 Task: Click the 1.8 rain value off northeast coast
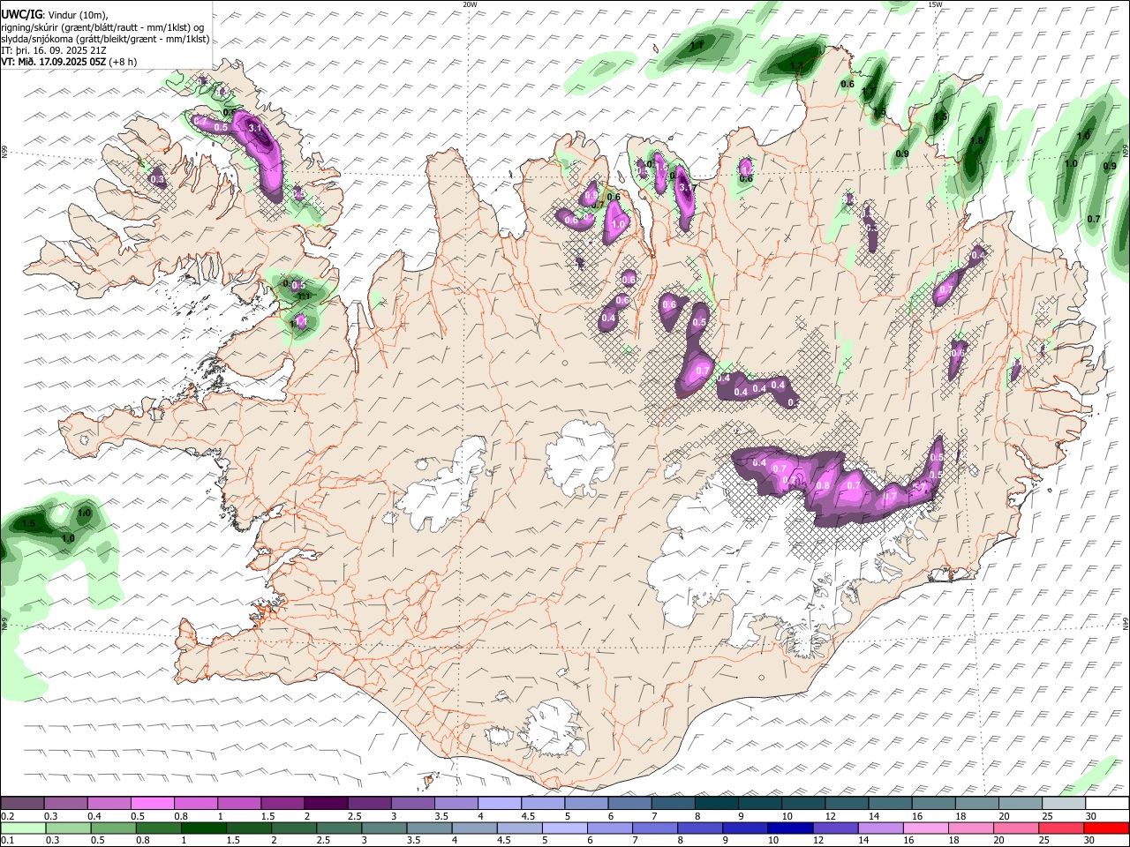tap(976, 141)
